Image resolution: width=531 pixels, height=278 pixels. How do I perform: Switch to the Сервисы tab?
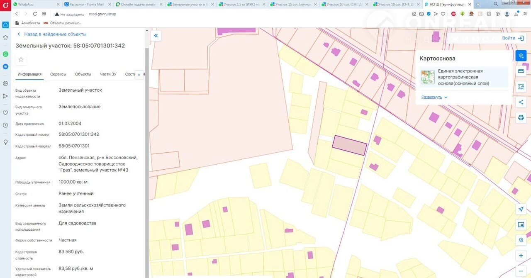click(x=58, y=74)
